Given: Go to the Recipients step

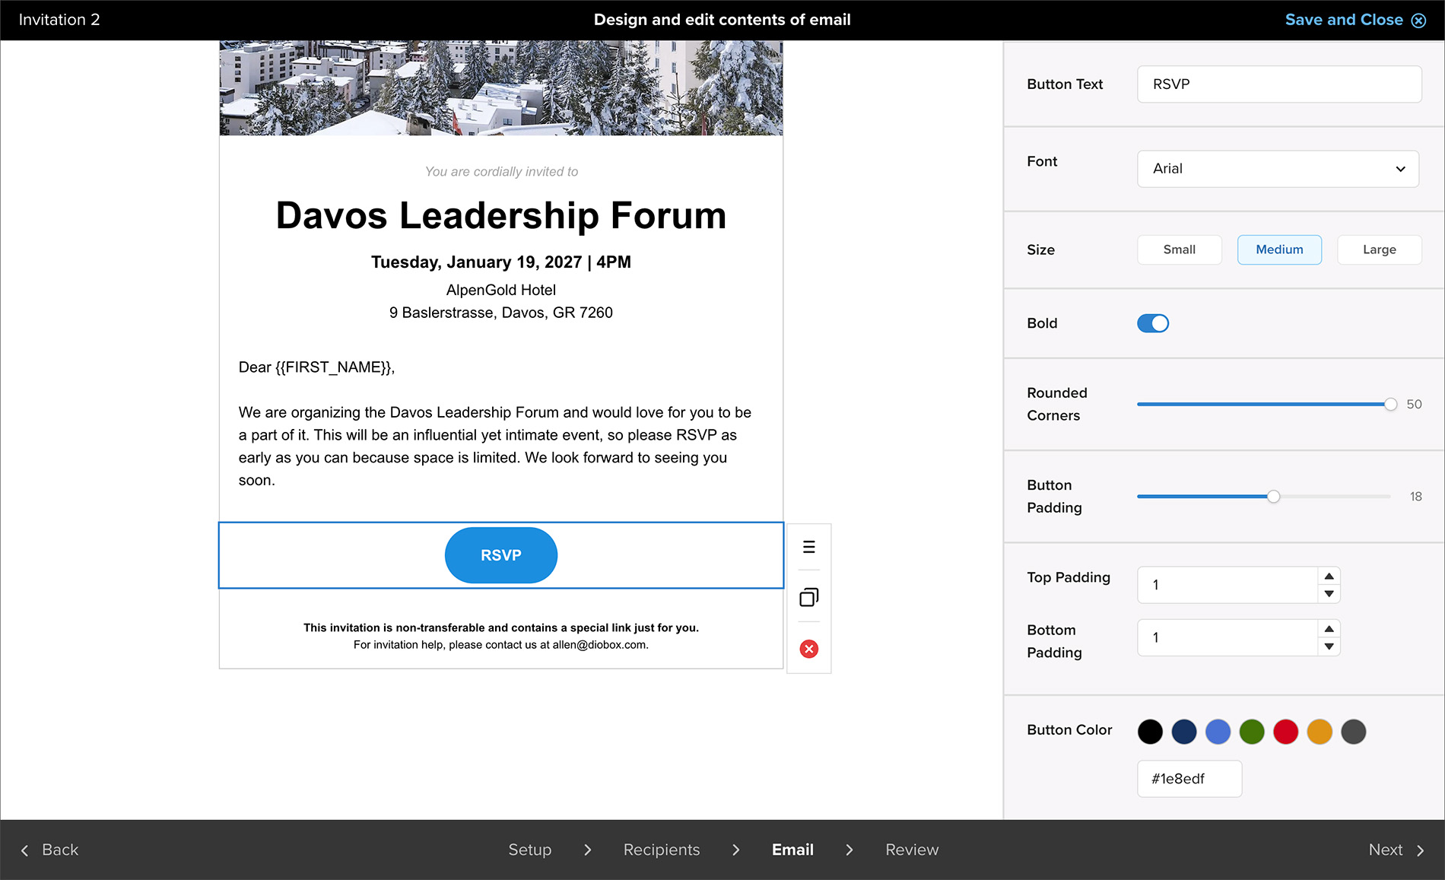Looking at the screenshot, I should [662, 850].
